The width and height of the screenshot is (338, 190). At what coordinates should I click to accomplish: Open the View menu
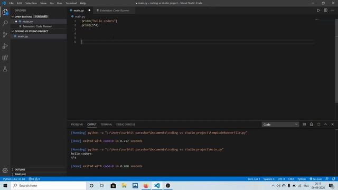click(x=43, y=3)
